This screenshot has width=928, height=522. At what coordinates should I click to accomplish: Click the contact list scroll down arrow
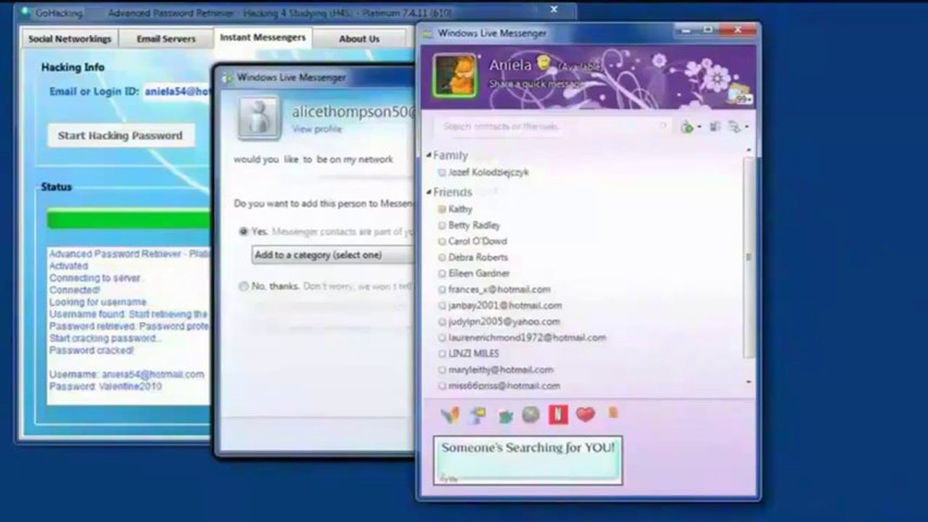(749, 382)
